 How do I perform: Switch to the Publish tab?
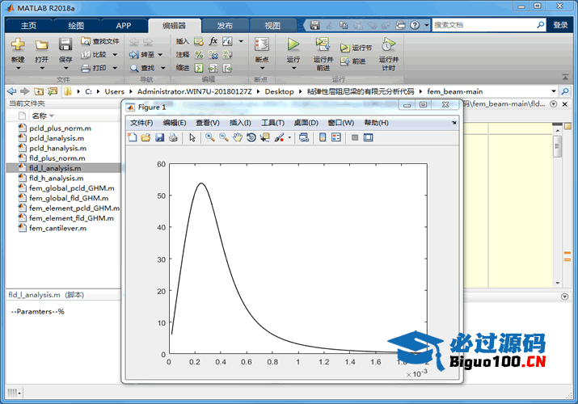[225, 25]
